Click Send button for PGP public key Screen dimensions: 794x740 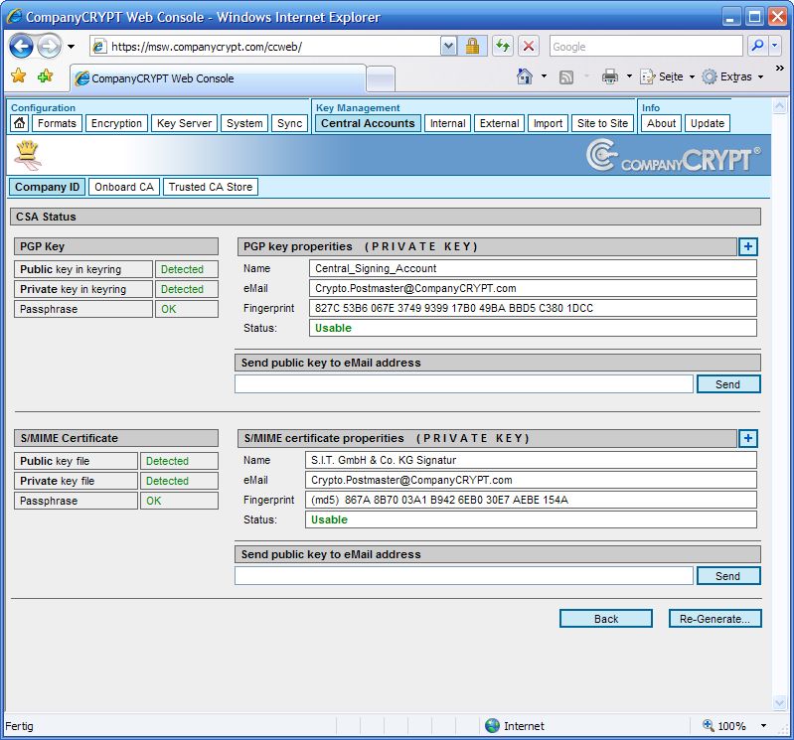click(728, 384)
